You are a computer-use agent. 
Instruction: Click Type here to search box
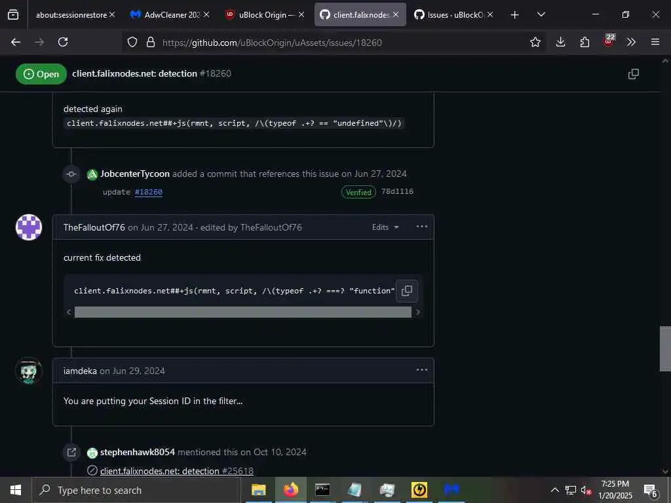(136, 490)
